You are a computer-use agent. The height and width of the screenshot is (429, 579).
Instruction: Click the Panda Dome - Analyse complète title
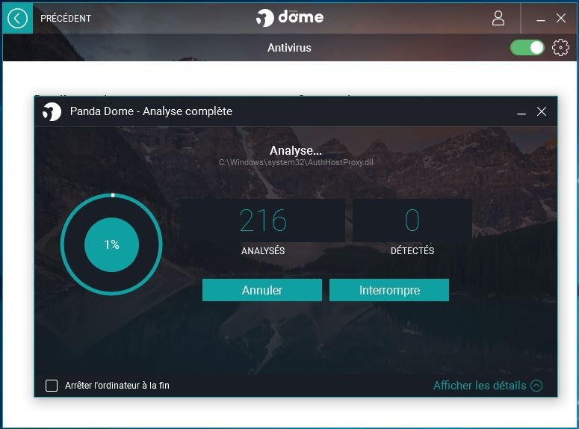(x=151, y=111)
